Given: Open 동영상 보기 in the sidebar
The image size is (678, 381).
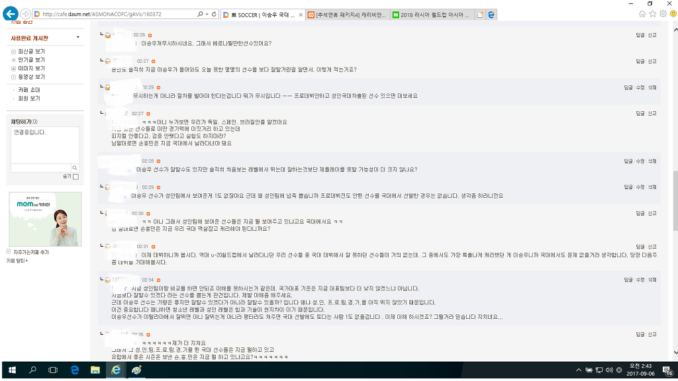Looking at the screenshot, I should (31, 77).
